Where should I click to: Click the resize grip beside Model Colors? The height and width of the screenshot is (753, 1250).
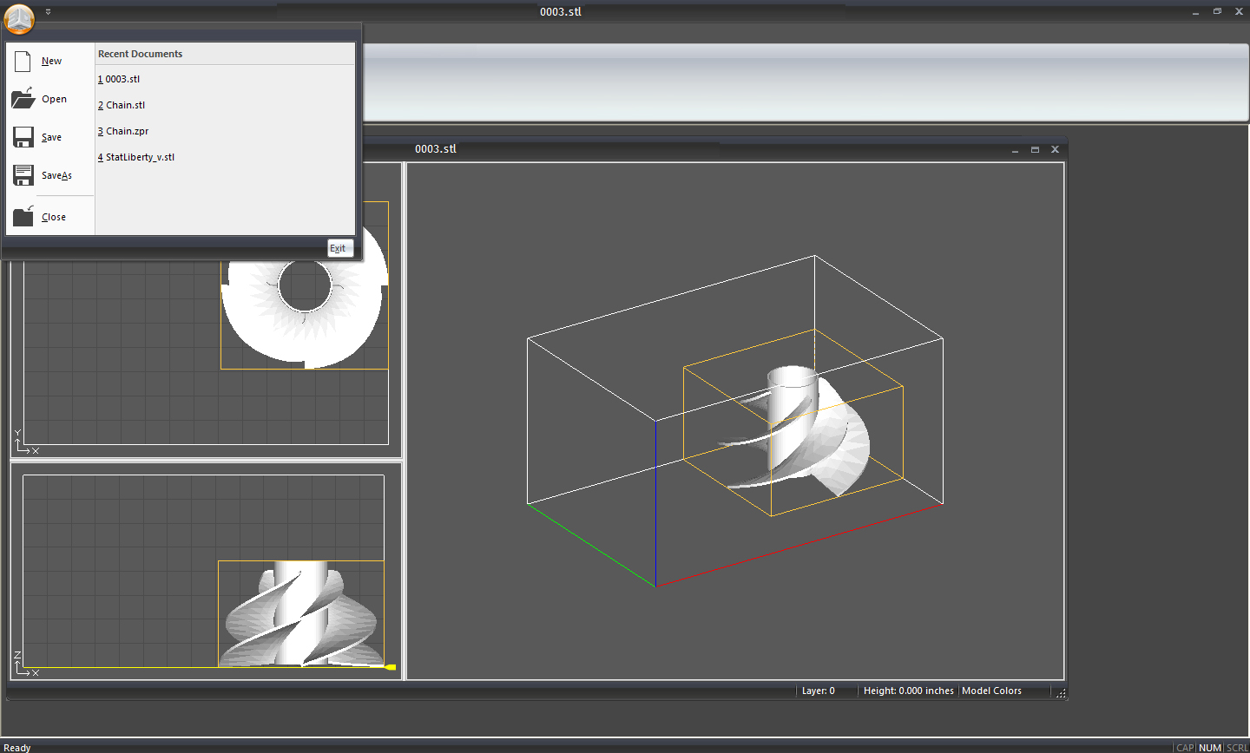point(1061,692)
